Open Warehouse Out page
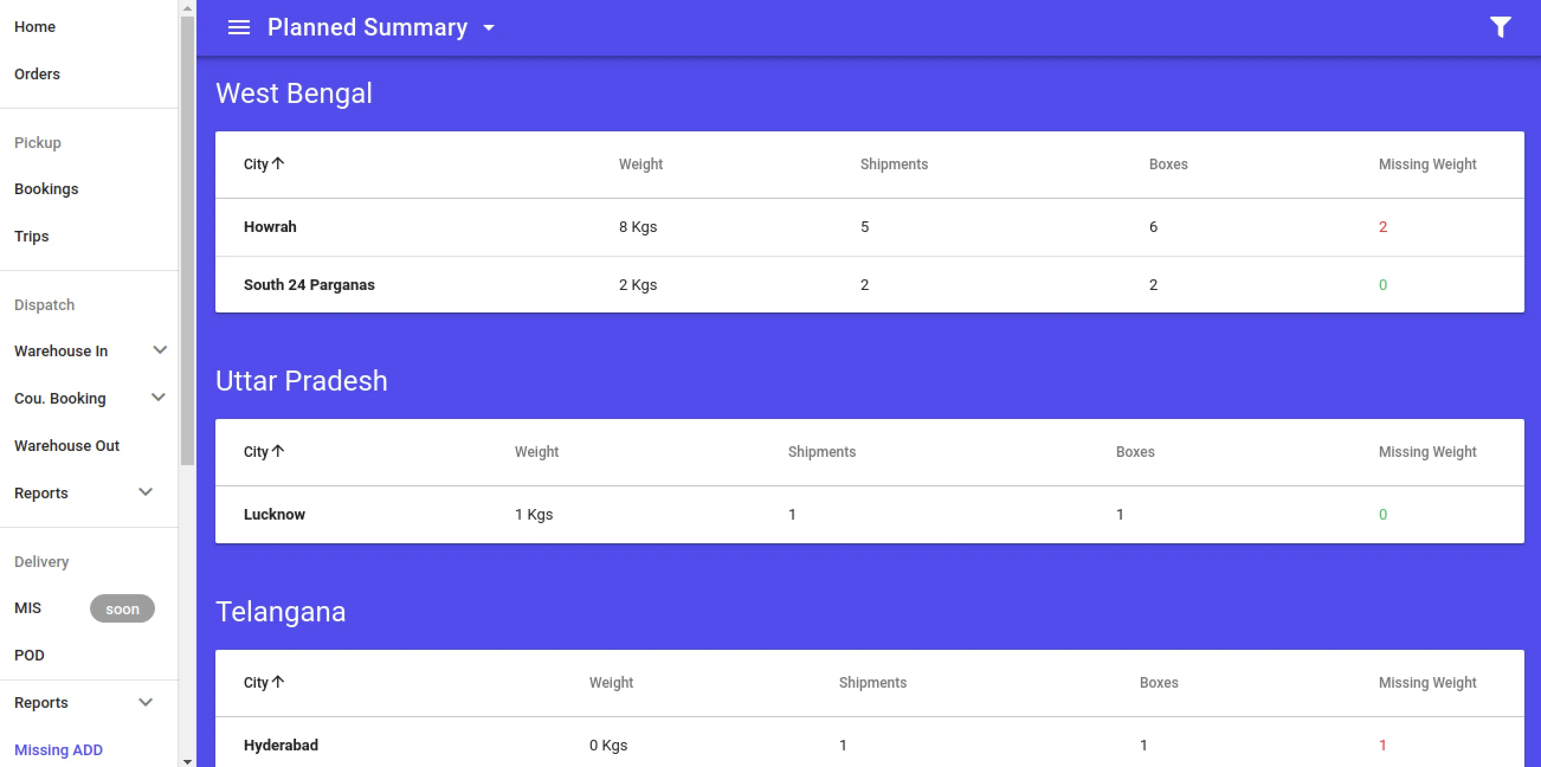 (x=67, y=446)
